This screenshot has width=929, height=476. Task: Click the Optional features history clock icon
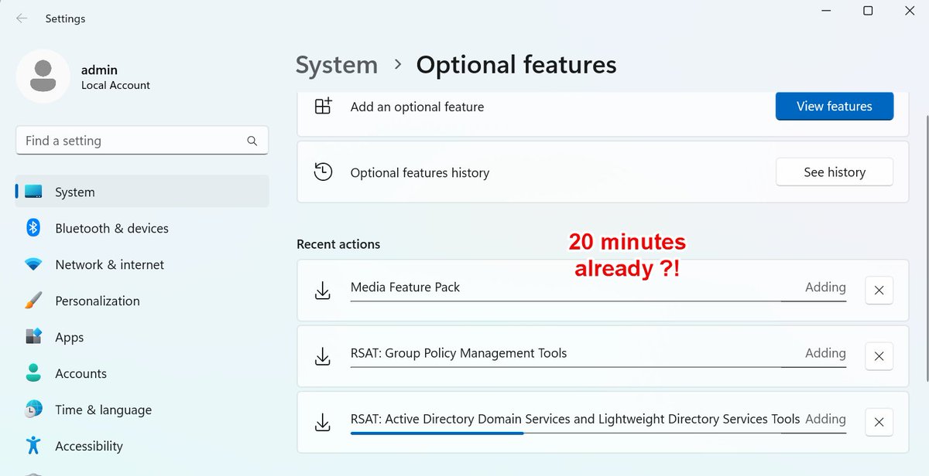pyautogui.click(x=323, y=172)
